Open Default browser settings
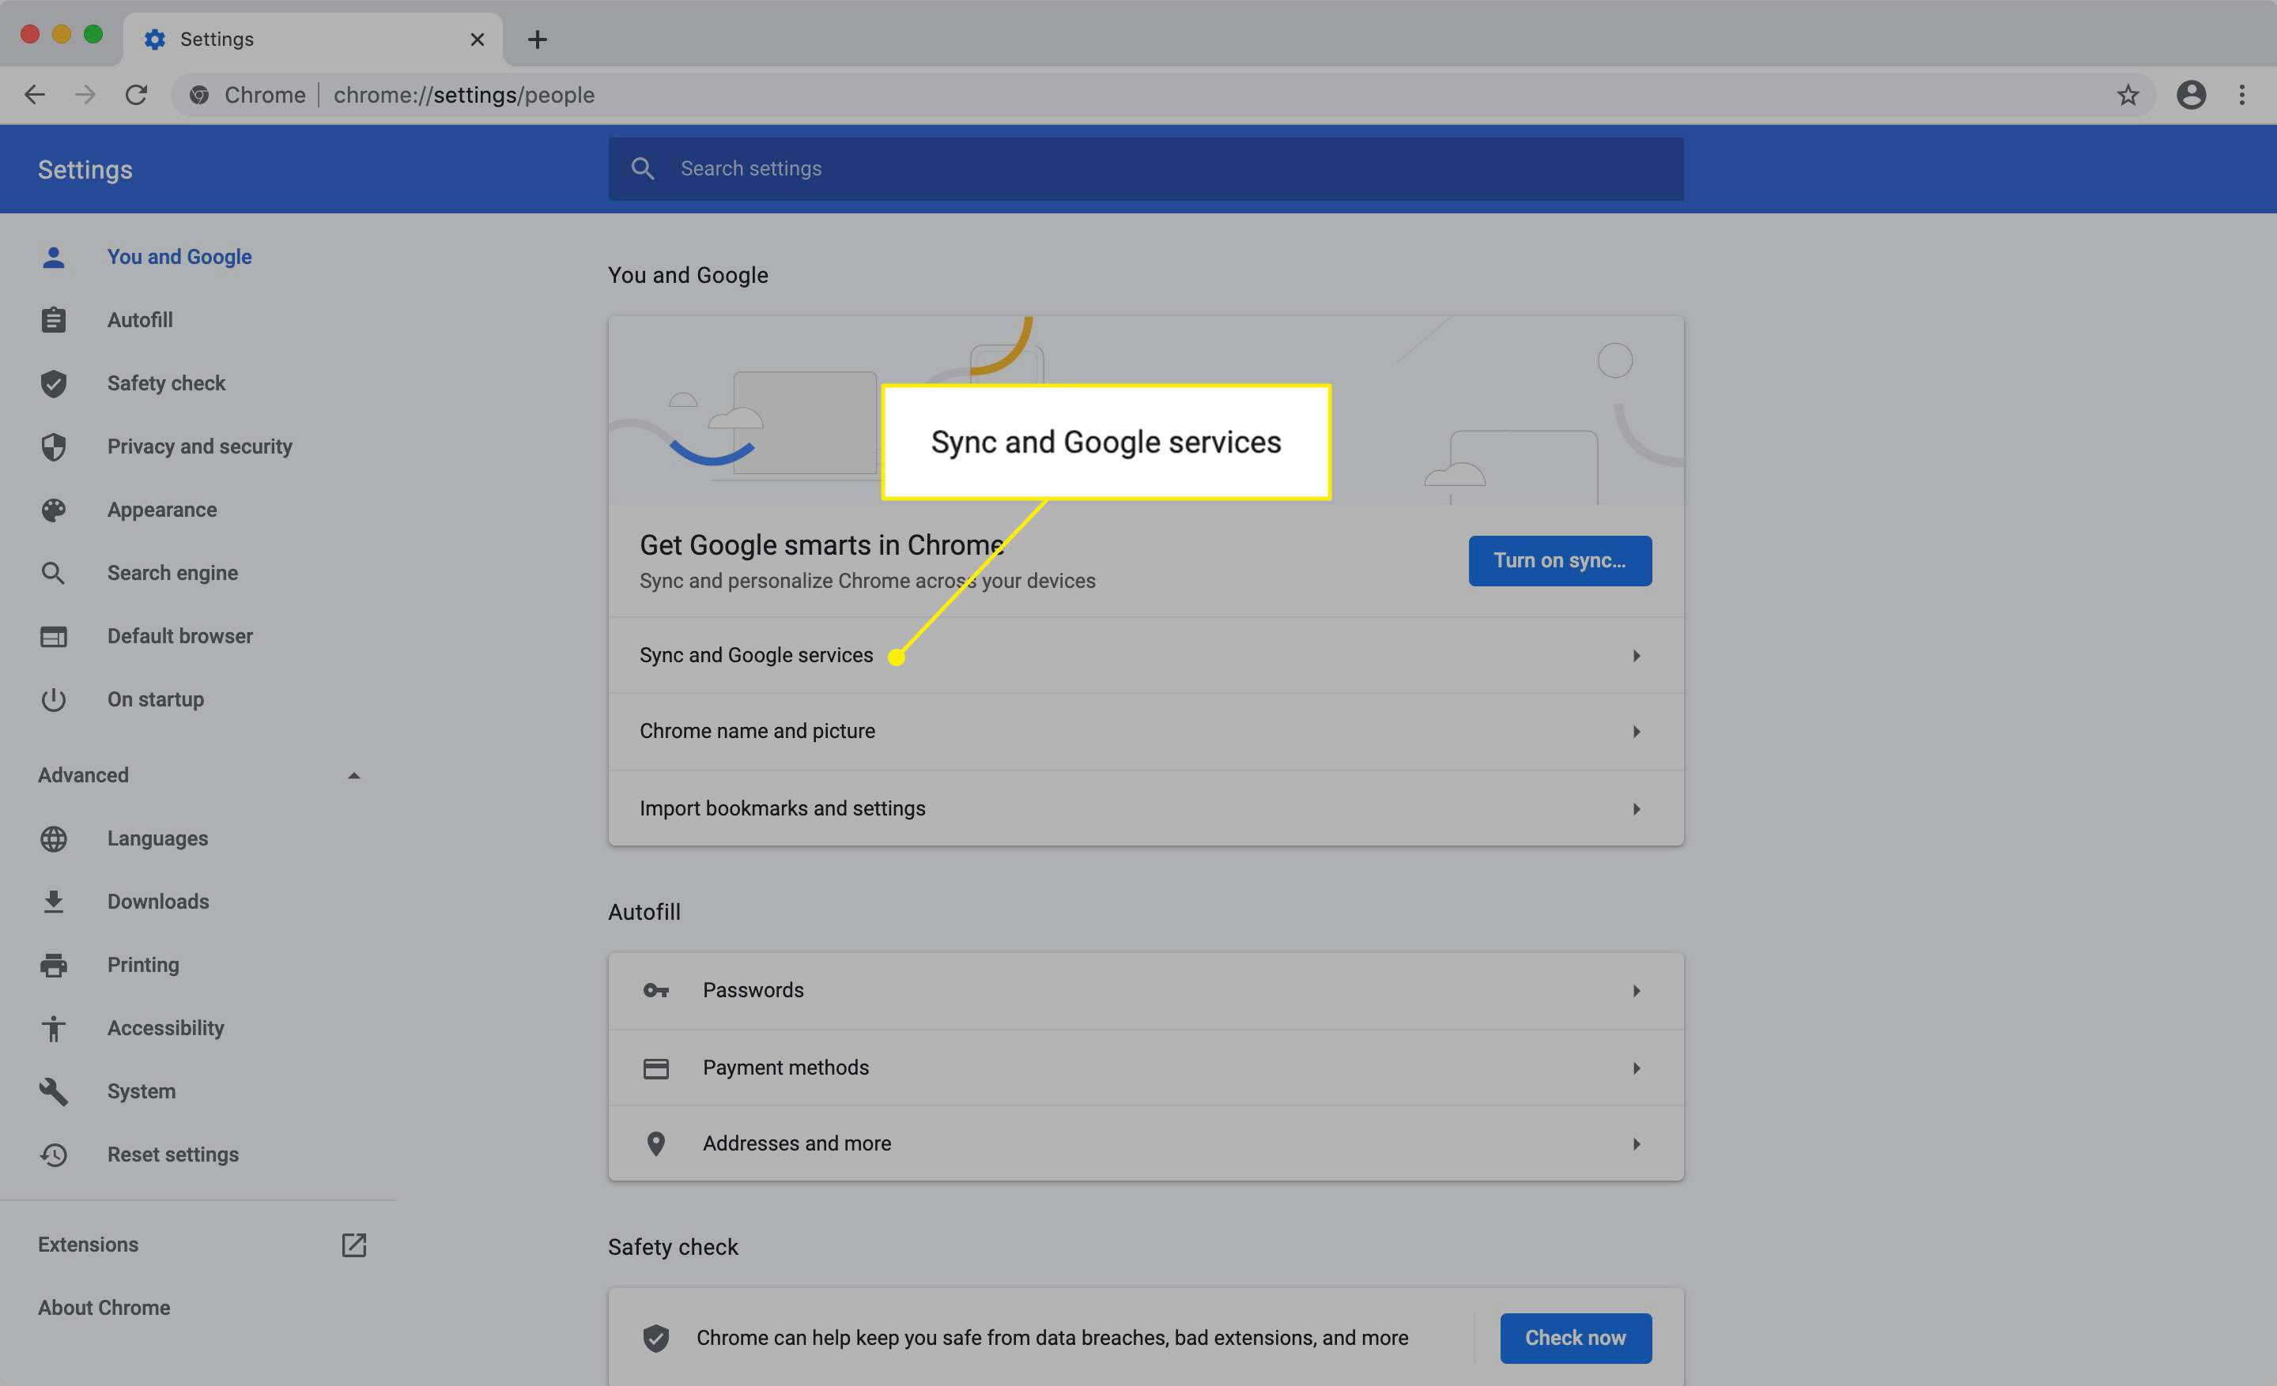 pos(180,636)
